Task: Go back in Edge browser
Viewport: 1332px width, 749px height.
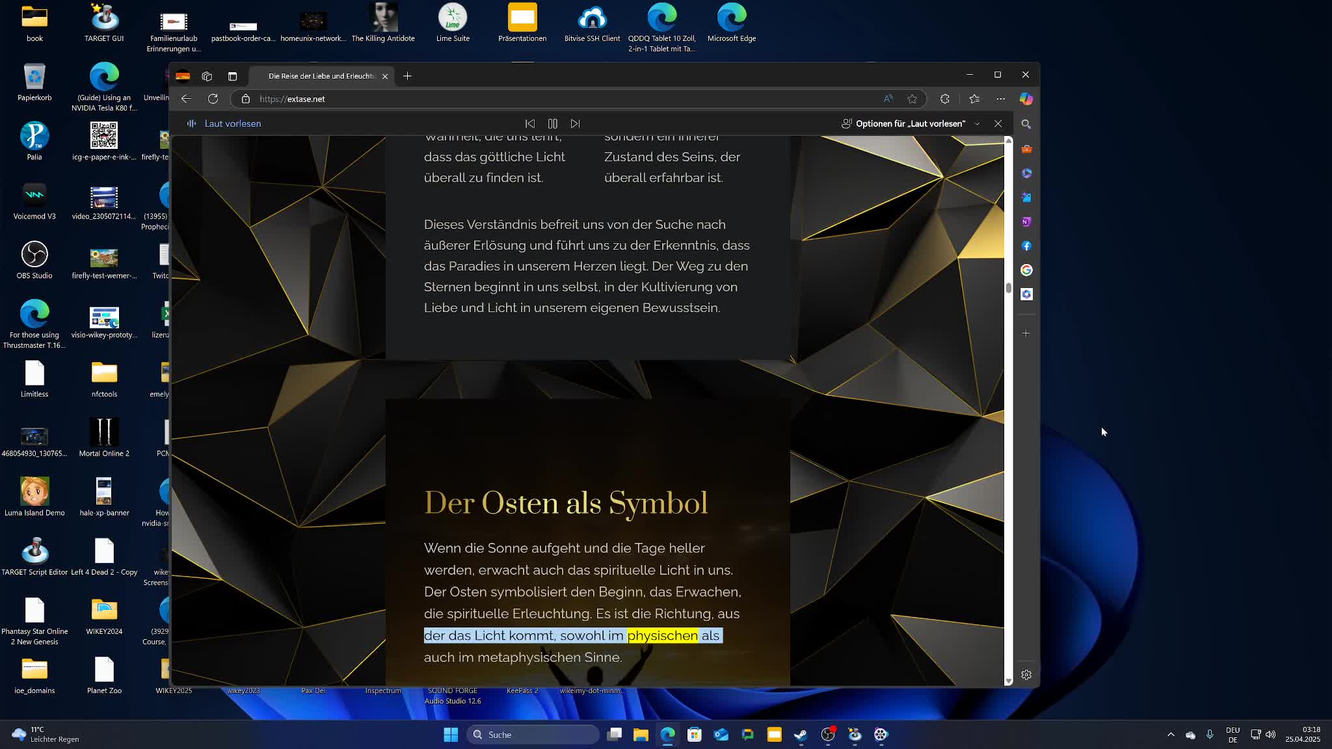Action: 186,99
